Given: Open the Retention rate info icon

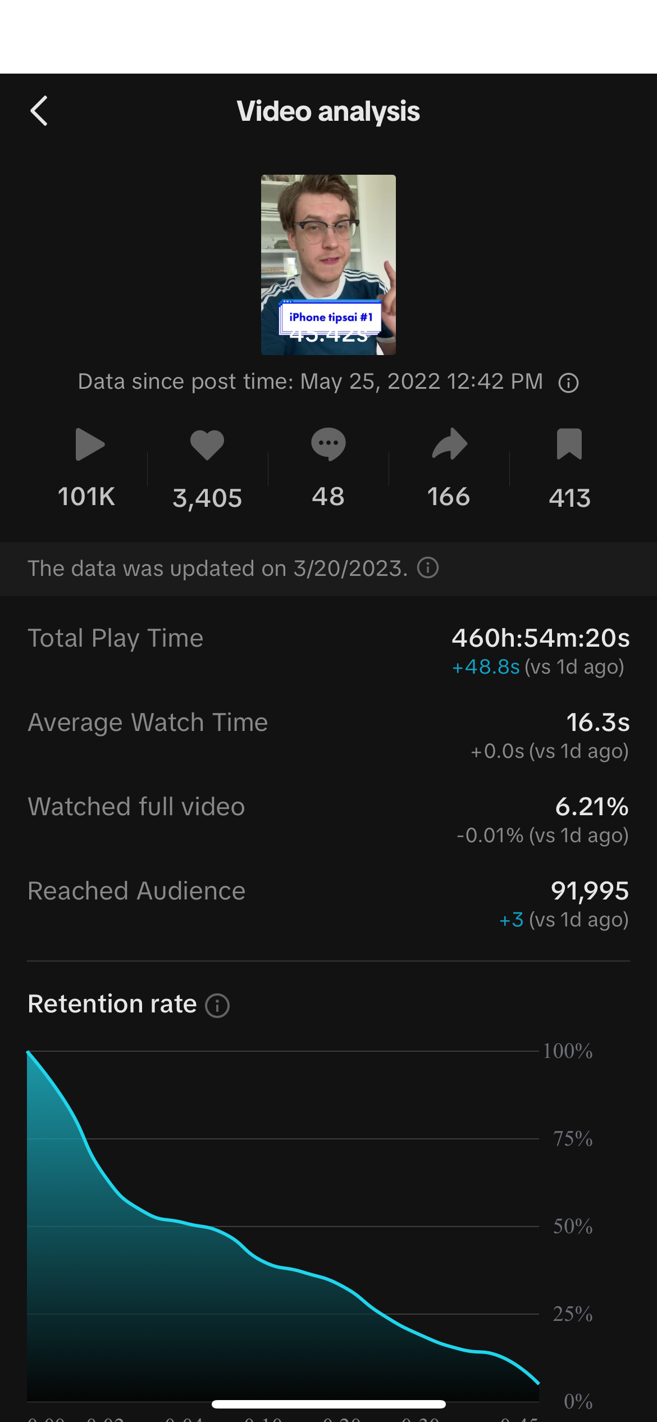Looking at the screenshot, I should click(x=217, y=1006).
